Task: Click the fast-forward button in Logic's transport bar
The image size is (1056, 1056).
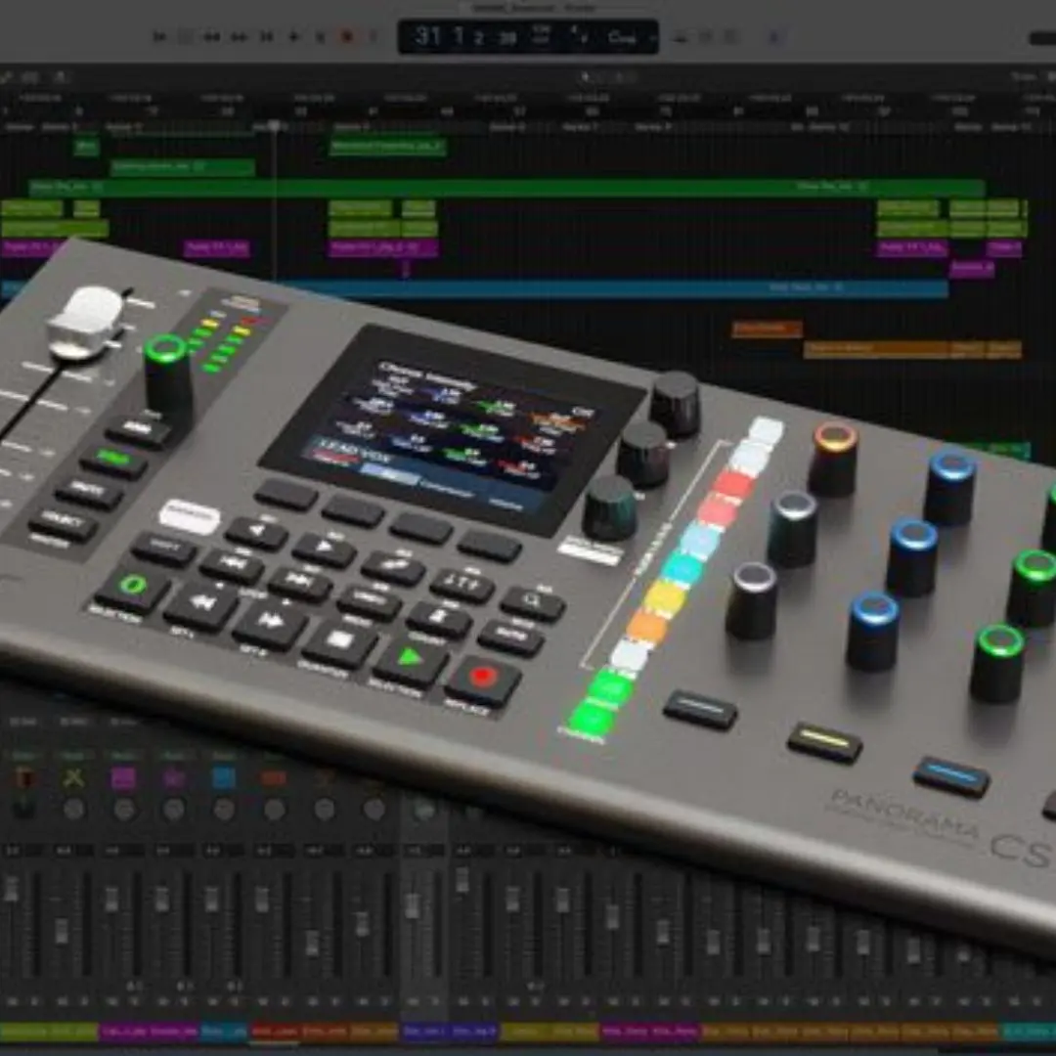Action: click(x=239, y=37)
